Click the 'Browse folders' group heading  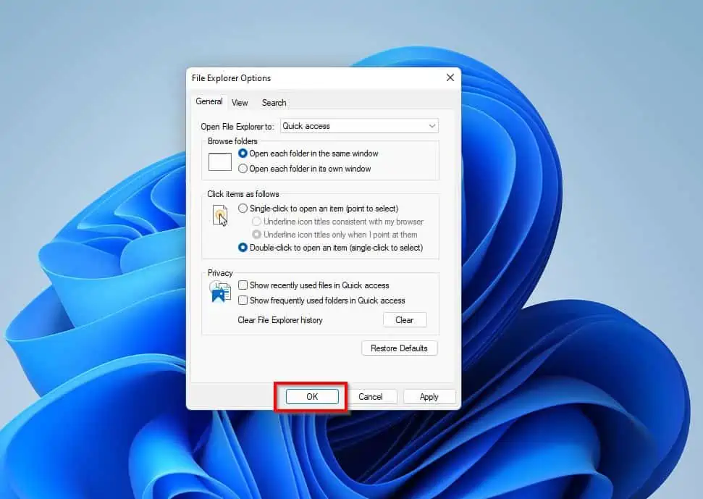[x=232, y=141]
